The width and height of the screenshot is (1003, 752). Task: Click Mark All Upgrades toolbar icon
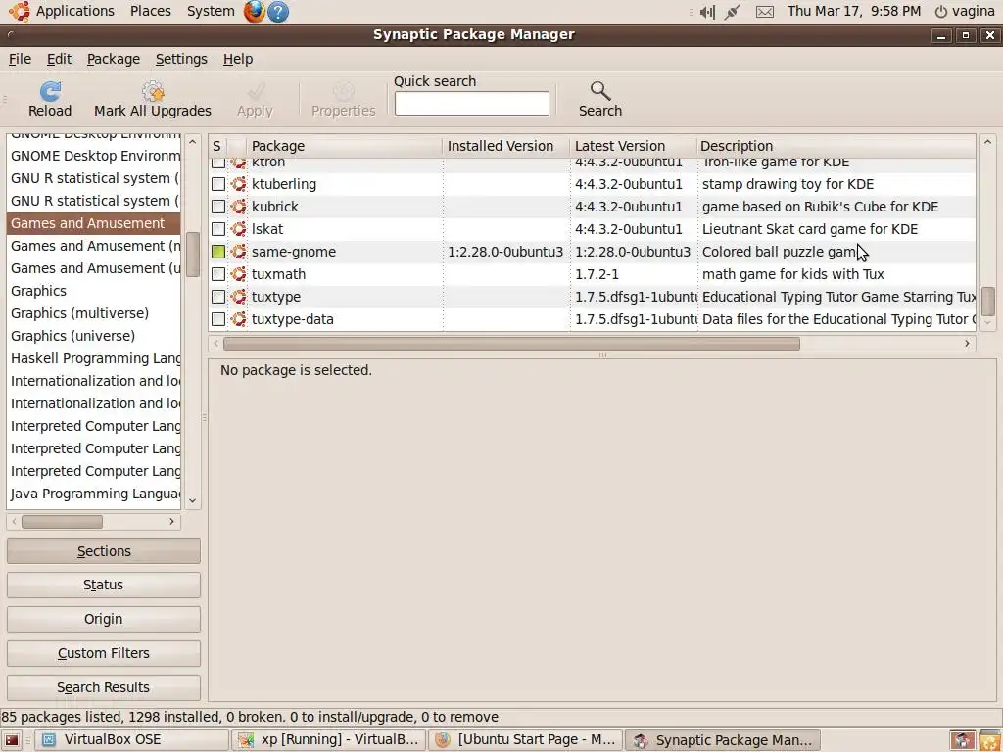click(153, 91)
